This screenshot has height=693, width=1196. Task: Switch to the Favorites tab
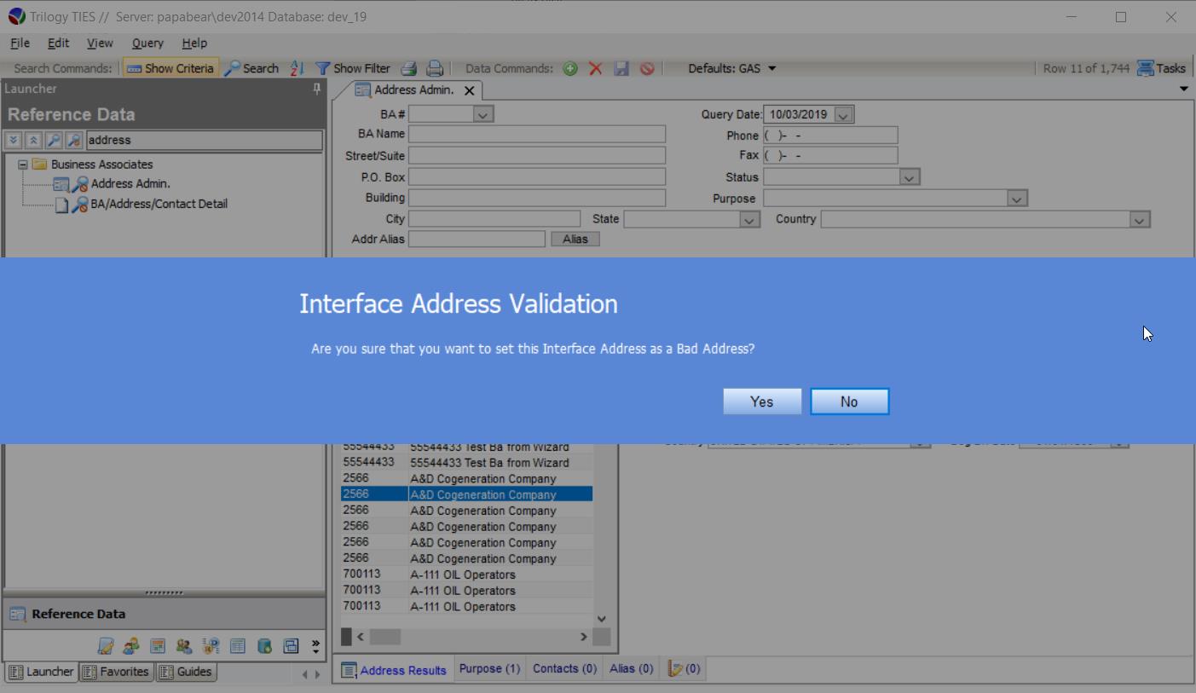click(116, 672)
